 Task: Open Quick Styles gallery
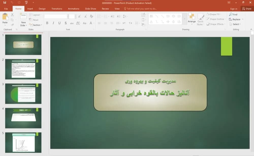pyautogui.click(x=200, y=19)
